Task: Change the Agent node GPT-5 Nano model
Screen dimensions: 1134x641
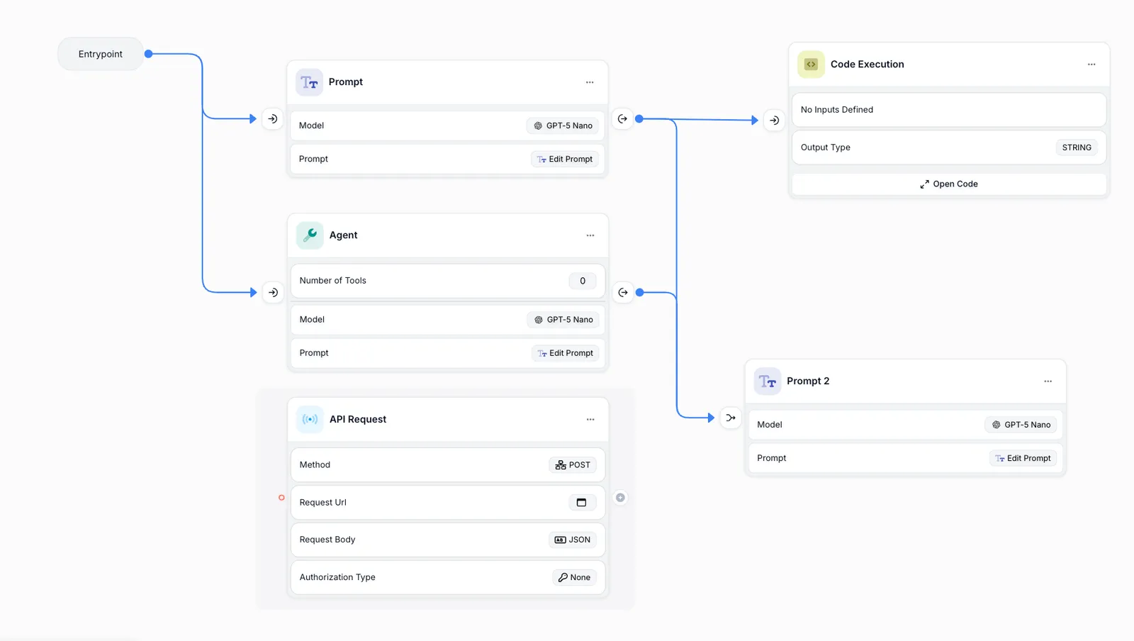Action: (563, 320)
